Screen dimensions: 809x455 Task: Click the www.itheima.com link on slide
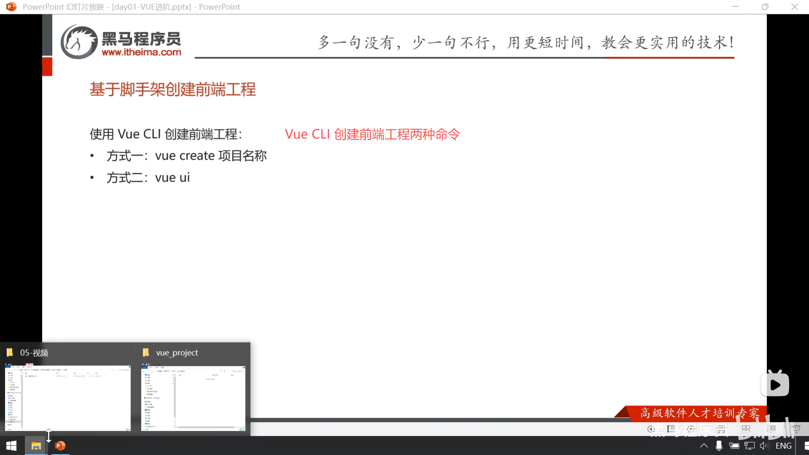point(141,52)
